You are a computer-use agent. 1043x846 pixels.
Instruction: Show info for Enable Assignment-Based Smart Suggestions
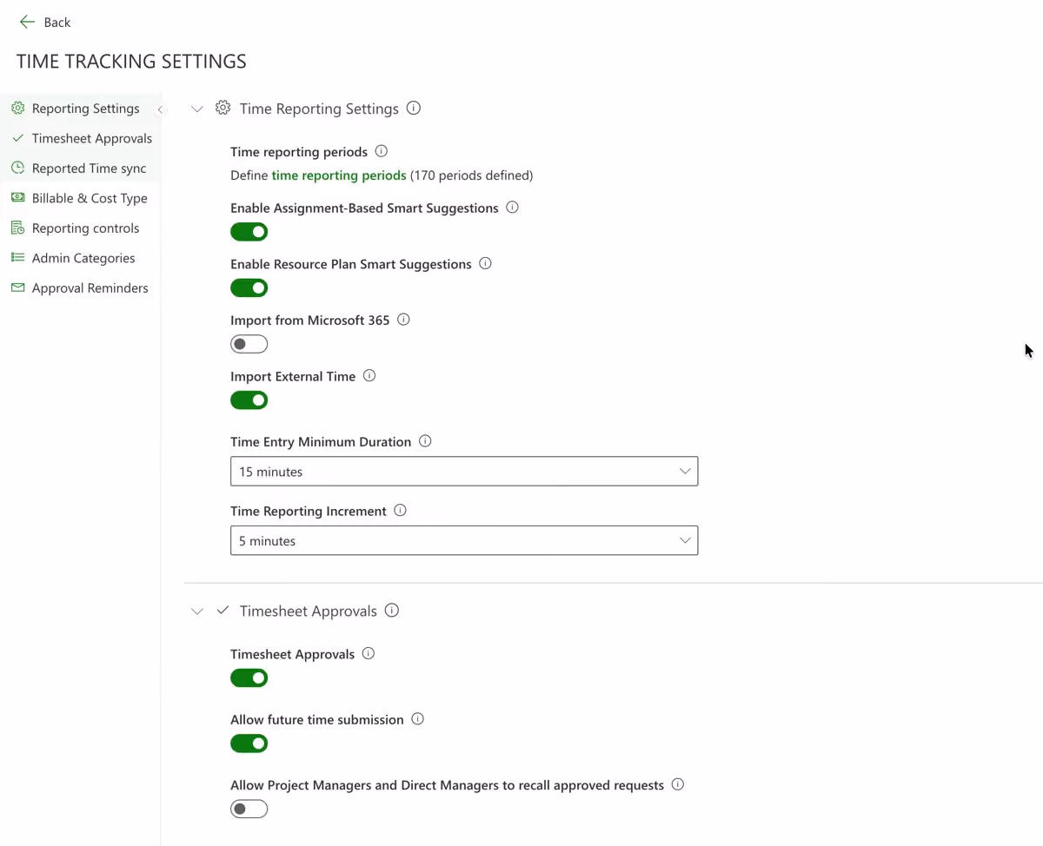512,208
